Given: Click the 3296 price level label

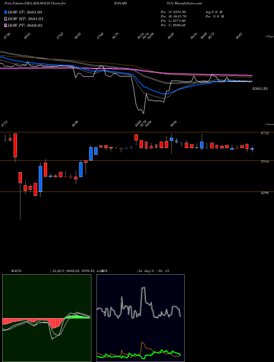Looking at the screenshot, I should click(265, 193).
